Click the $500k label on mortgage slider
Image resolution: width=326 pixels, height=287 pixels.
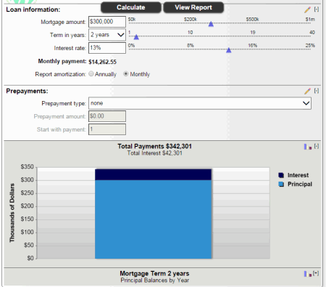tap(252, 20)
